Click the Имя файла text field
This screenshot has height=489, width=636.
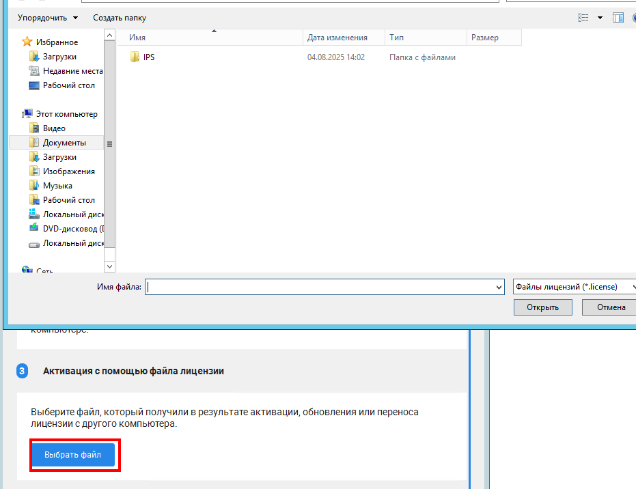click(x=320, y=288)
